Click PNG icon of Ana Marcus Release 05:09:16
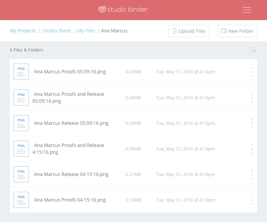The width and height of the screenshot is (267, 222). point(21,123)
